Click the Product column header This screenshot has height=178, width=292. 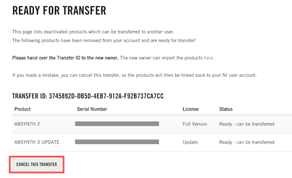(22, 109)
